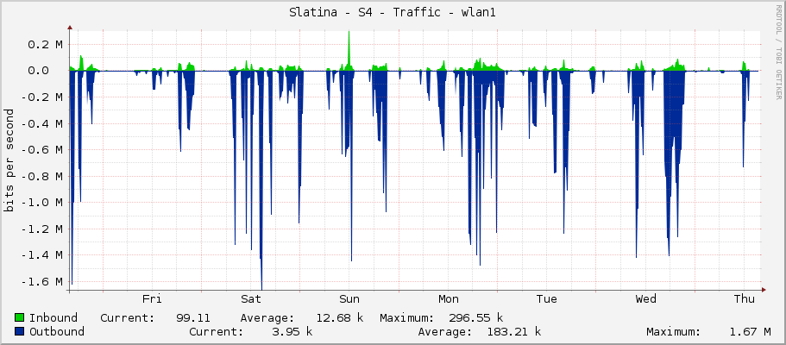Screen dimensions: 786x345
Task: Click the '-0.8 M' y-axis value
Action: 42,176
